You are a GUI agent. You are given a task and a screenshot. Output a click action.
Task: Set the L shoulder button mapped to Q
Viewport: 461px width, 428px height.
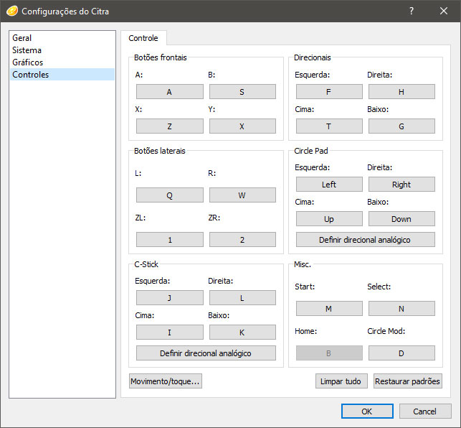170,195
